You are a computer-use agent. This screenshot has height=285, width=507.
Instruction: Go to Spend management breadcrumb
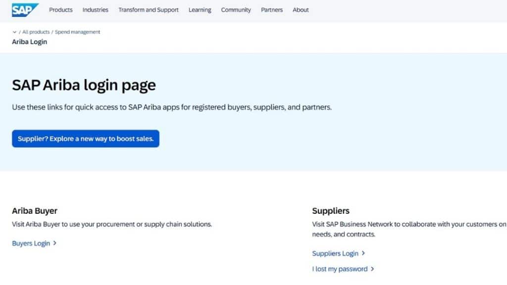point(77,32)
